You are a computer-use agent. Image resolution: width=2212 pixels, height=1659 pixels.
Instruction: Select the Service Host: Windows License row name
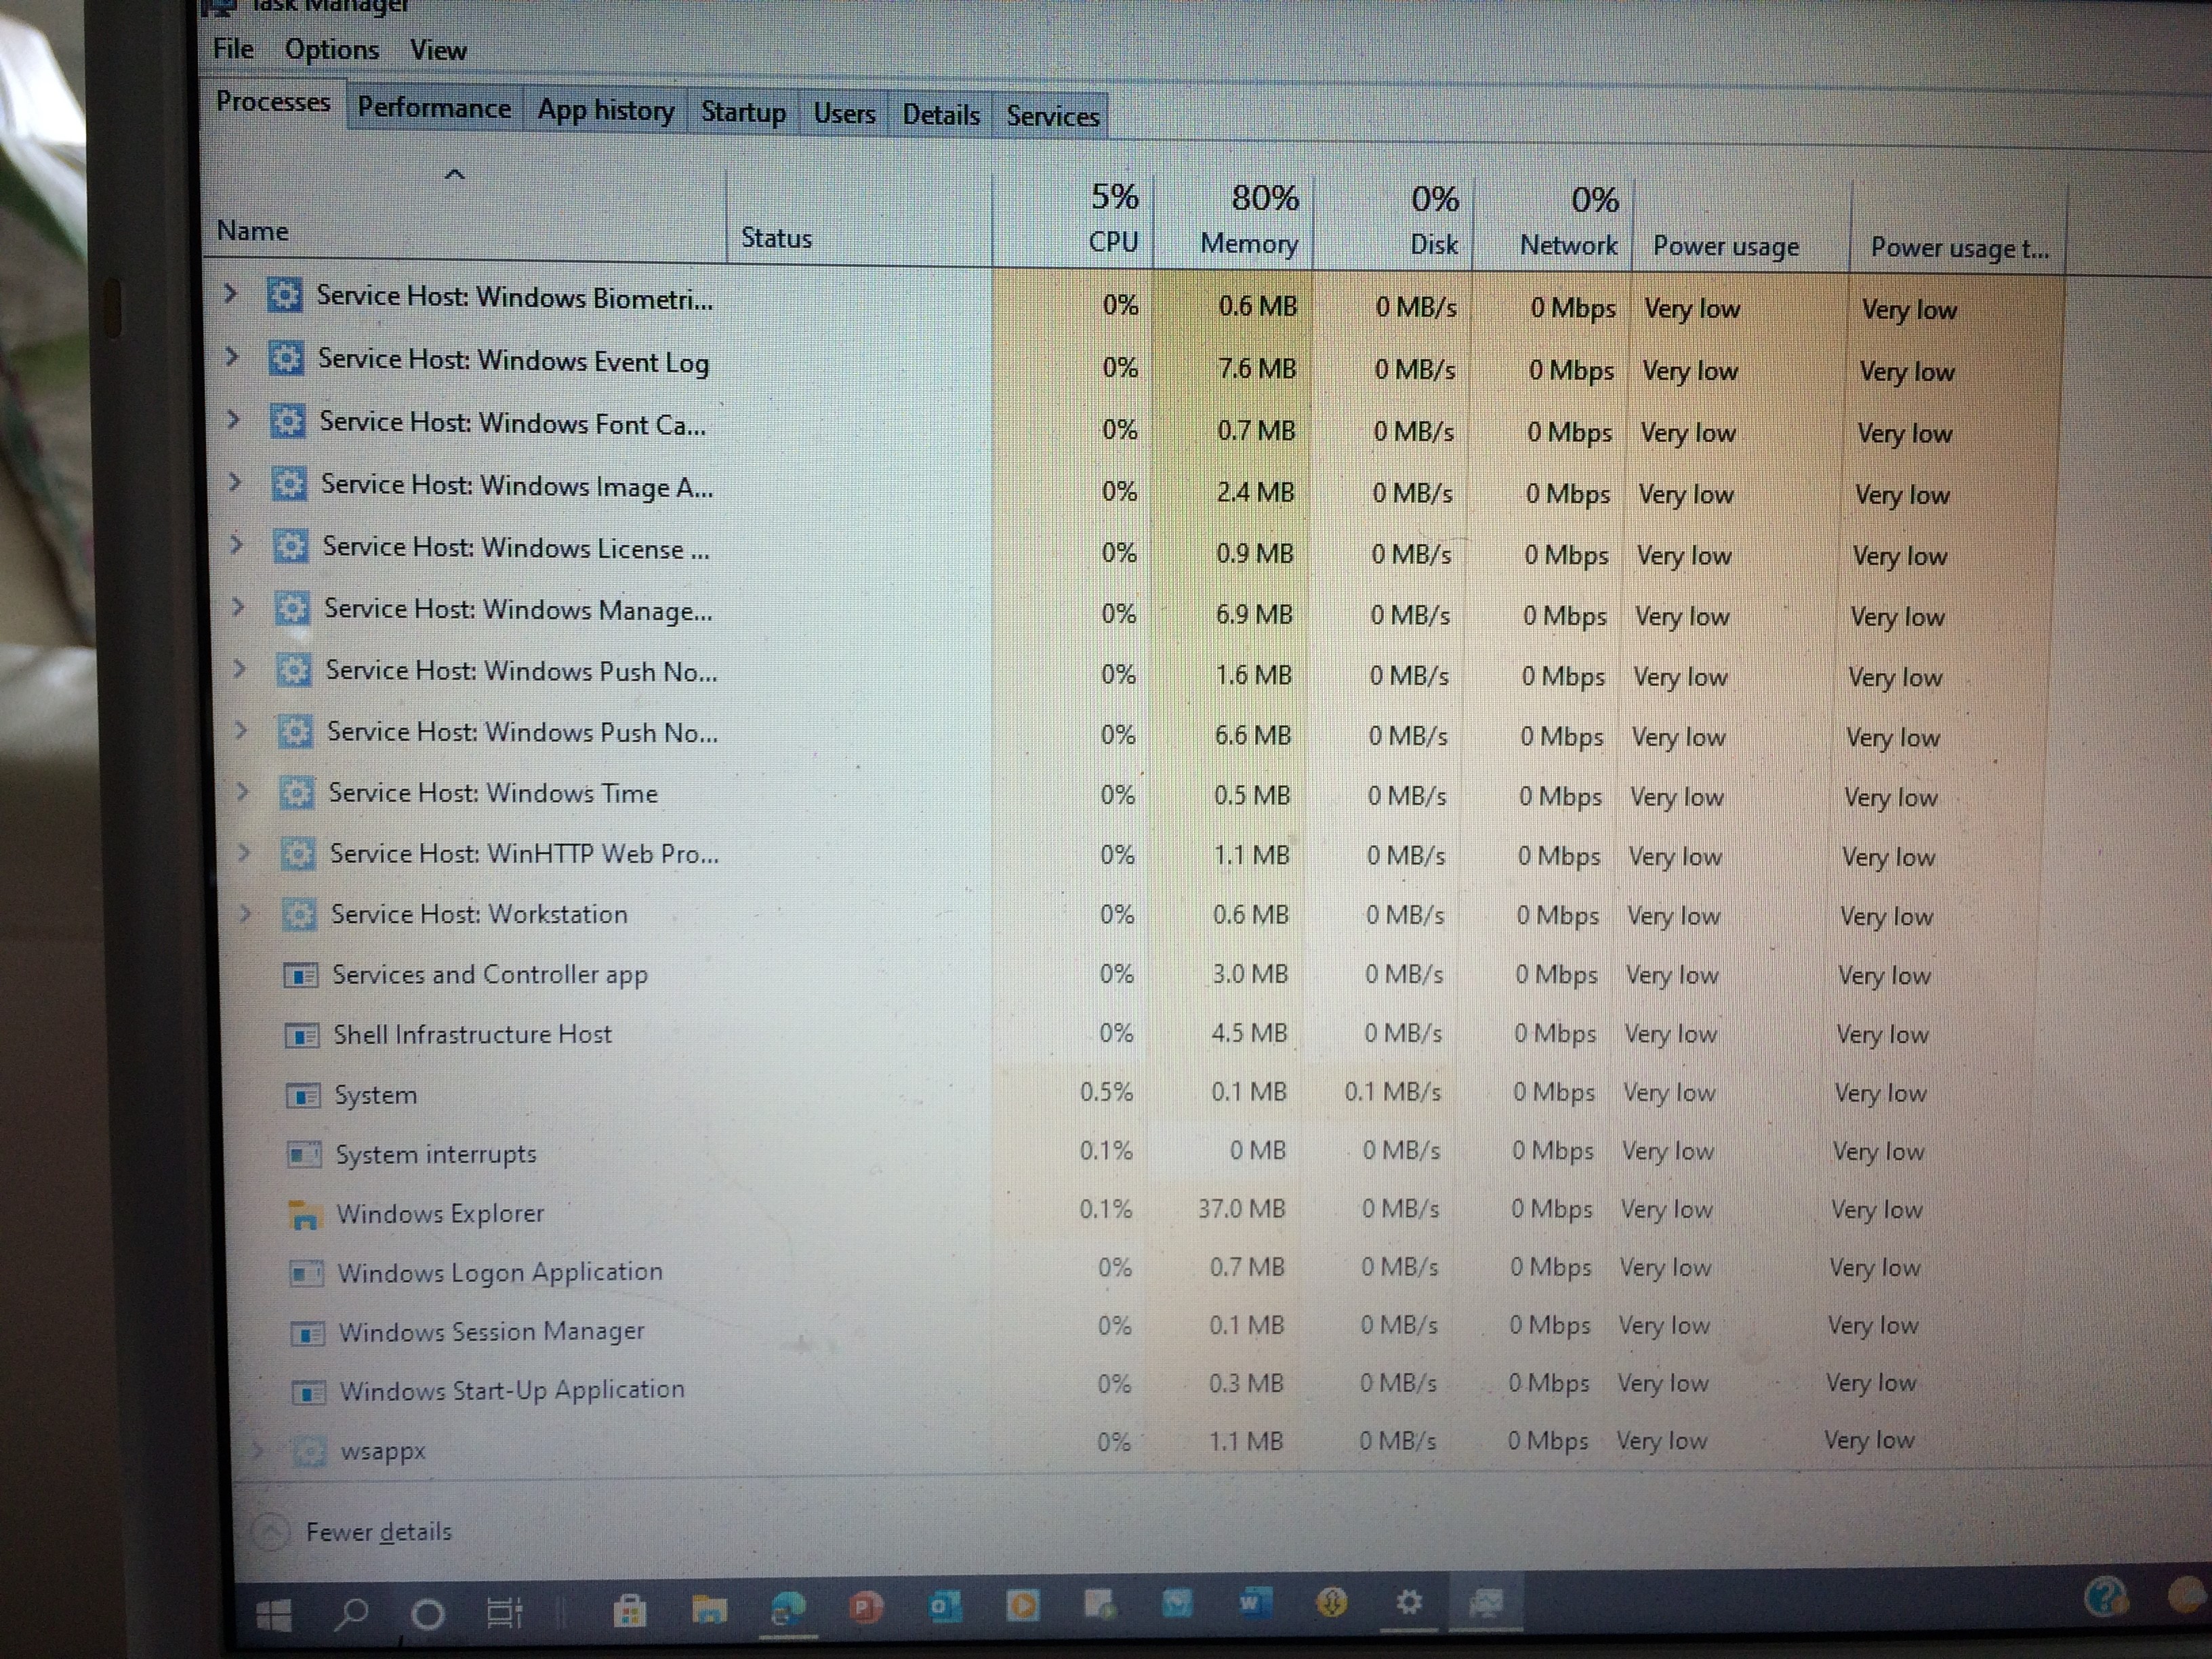point(516,548)
